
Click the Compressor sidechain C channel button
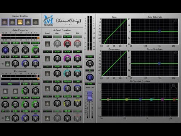pyautogui.click(x=3, y=111)
